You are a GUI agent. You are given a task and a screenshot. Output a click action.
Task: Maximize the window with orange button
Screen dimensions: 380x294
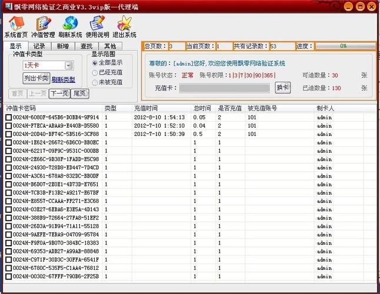tap(360, 6)
